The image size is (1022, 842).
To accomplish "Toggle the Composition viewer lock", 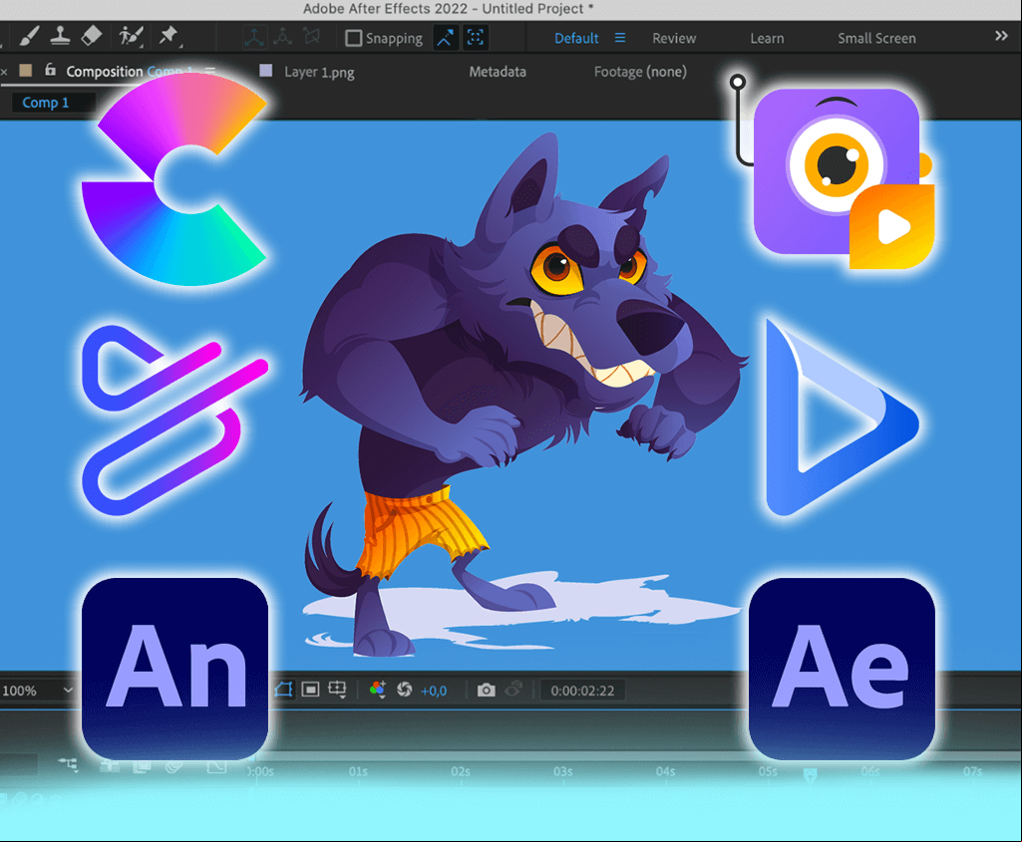I will (50, 70).
